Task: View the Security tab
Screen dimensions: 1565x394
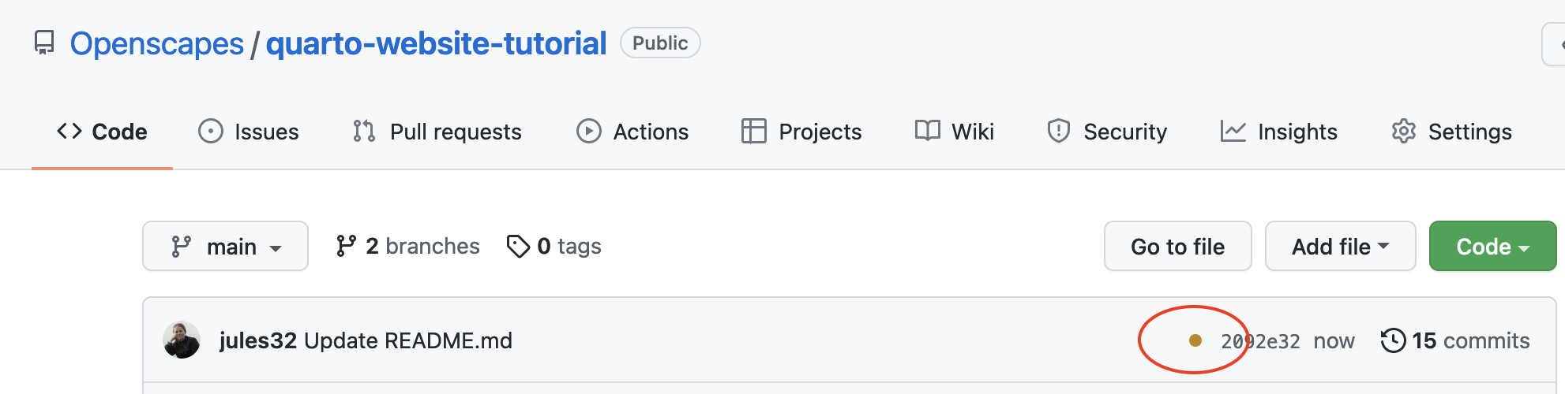Action: (x=1107, y=132)
